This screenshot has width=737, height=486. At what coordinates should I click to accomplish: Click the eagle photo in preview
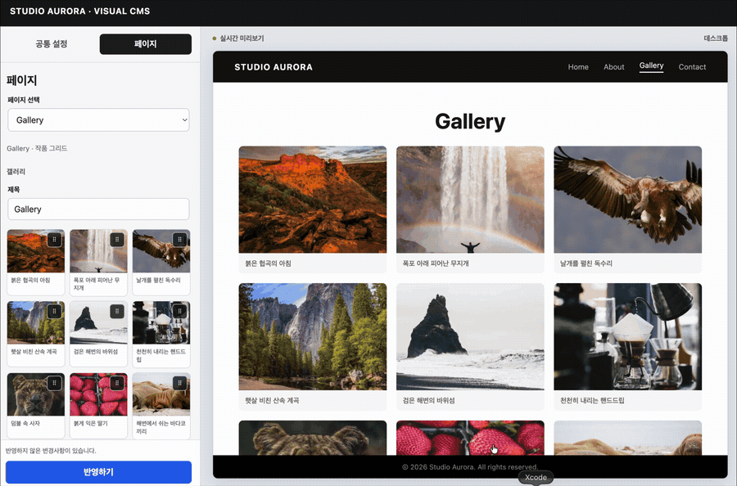627,200
